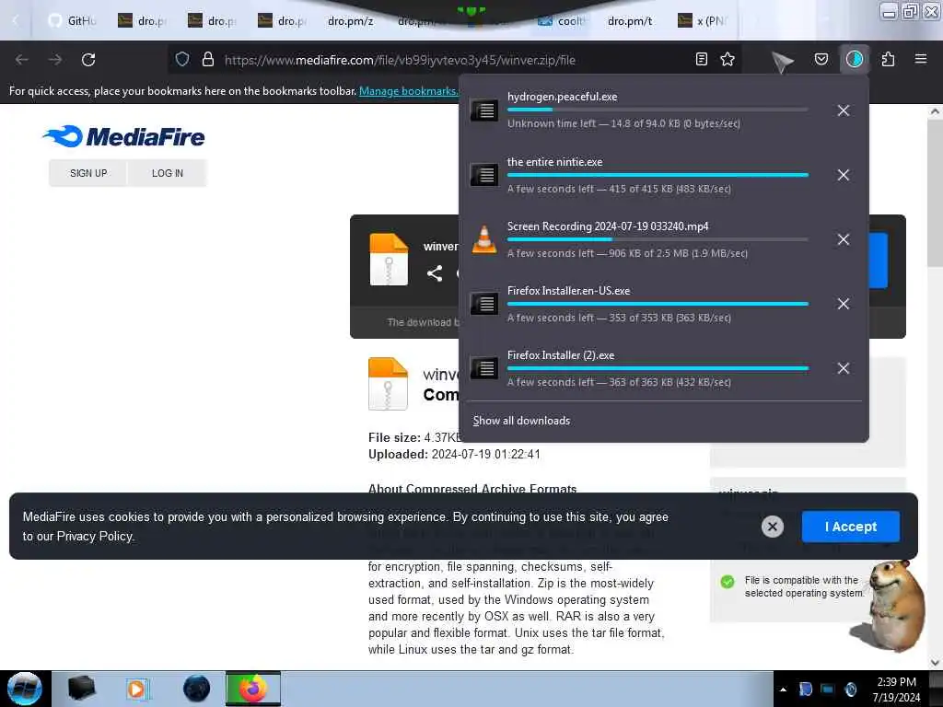Screen dimensions: 943x707
Task: Switch to the GitHub tab
Action: click(x=74, y=21)
